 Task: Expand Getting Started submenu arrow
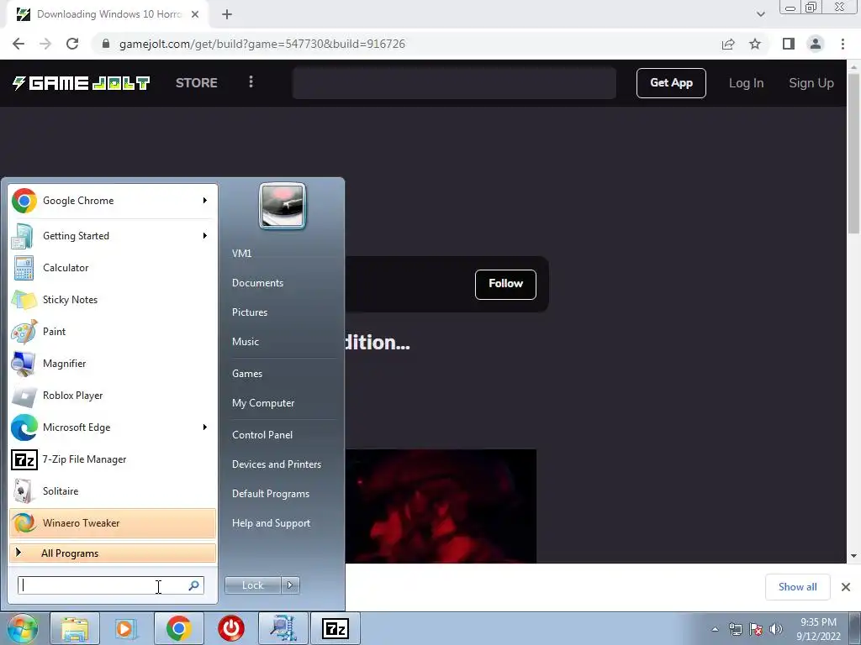(205, 236)
